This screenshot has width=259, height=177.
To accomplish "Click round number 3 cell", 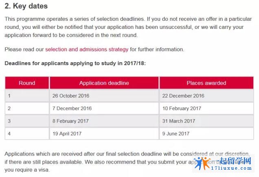I will 27,121.
